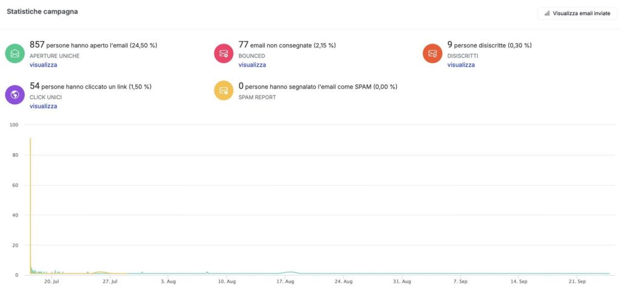The image size is (621, 298).
Task: Click the 17. Aug bump on the chart
Action: pos(291,273)
